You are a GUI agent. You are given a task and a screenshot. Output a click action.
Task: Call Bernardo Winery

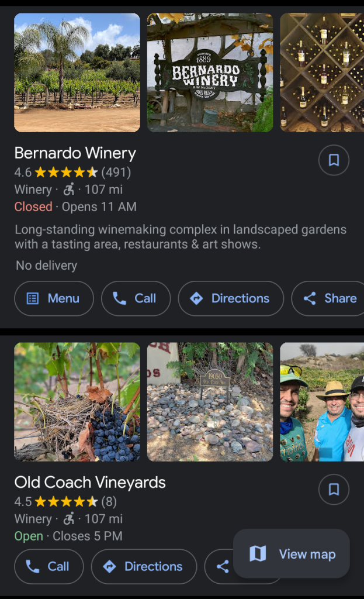pos(136,298)
